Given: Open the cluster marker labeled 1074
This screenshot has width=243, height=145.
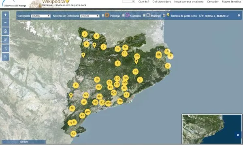Looking at the screenshot, I should [x=125, y=83].
